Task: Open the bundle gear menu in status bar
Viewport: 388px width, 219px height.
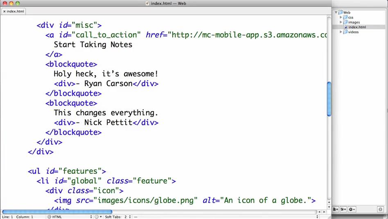Action: pos(98,217)
